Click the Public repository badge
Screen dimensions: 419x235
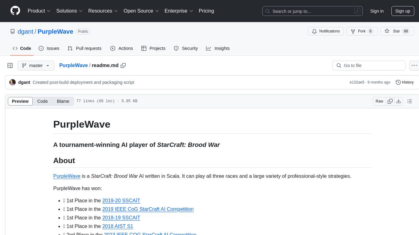click(x=83, y=31)
